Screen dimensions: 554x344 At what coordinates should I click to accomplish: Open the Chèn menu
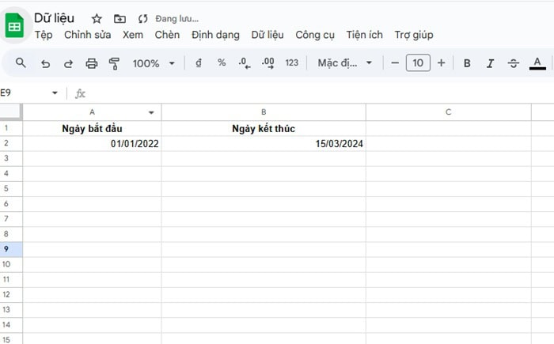pos(167,35)
